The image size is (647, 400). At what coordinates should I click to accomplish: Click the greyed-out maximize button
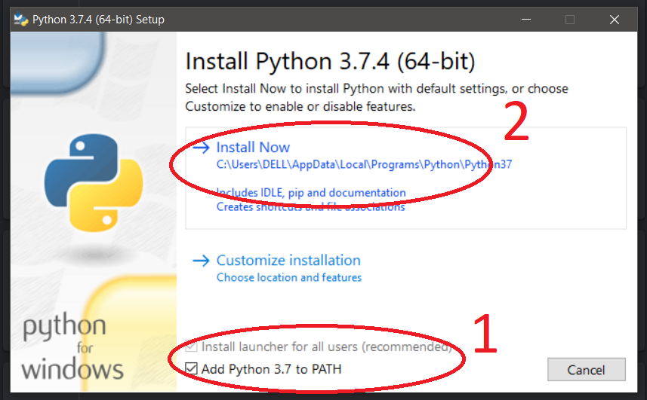click(x=570, y=20)
